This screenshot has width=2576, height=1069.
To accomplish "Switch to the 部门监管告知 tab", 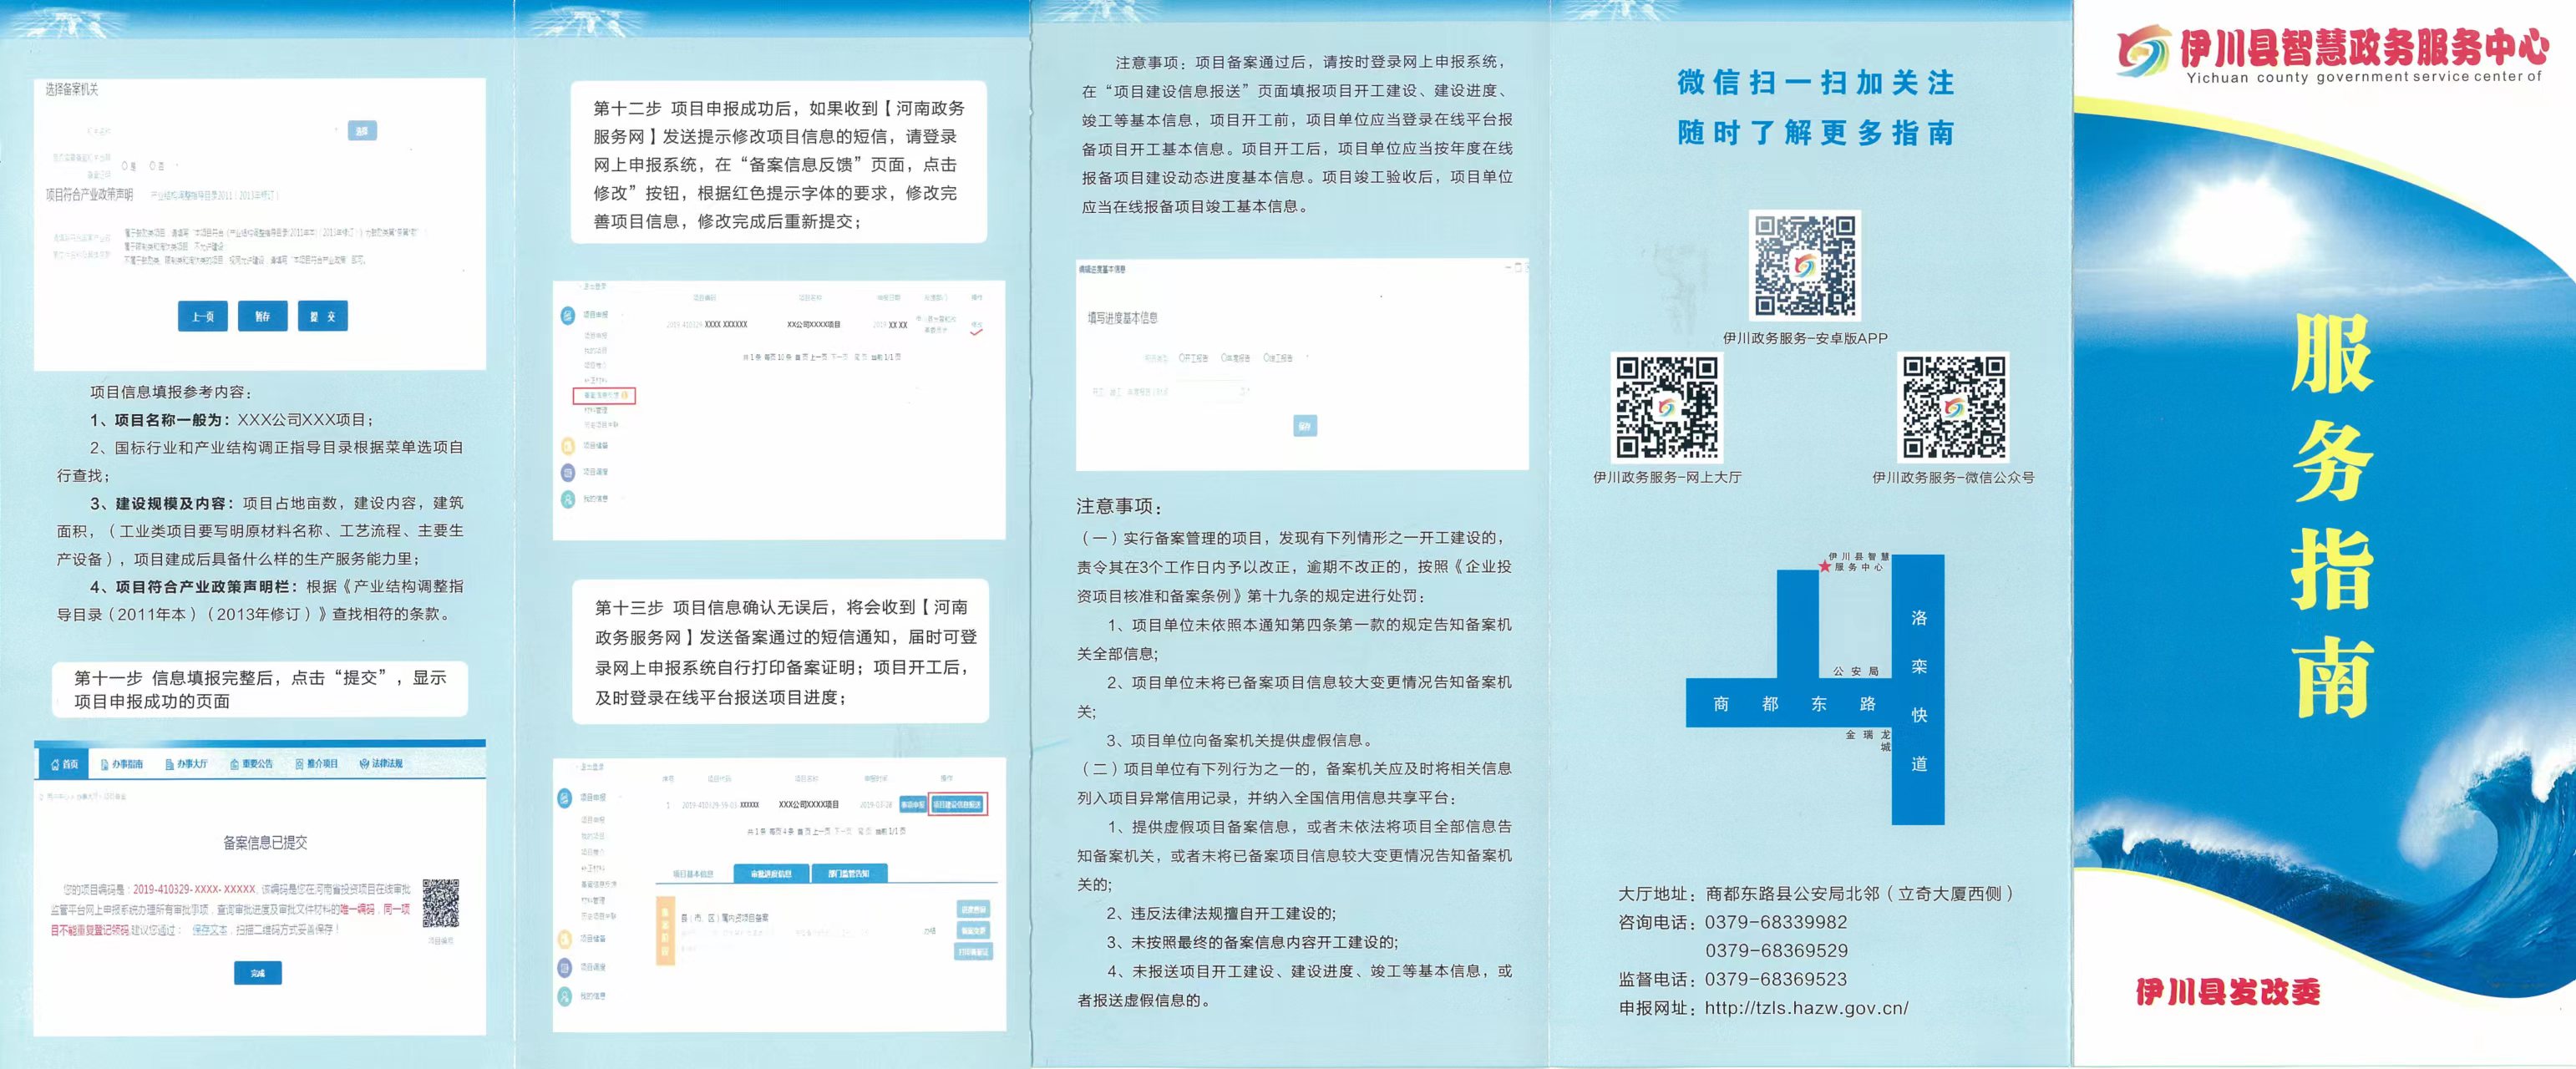I will pyautogui.click(x=849, y=873).
